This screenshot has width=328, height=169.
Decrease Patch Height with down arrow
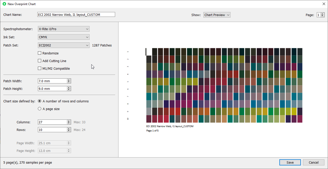pos(69,90)
